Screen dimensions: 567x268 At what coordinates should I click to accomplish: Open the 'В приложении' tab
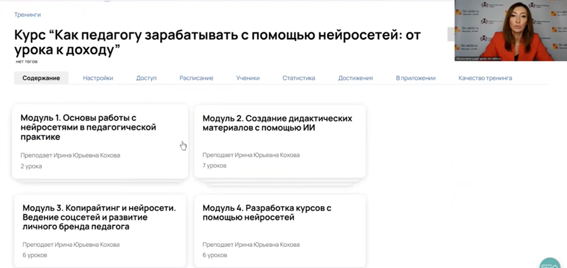coord(416,78)
